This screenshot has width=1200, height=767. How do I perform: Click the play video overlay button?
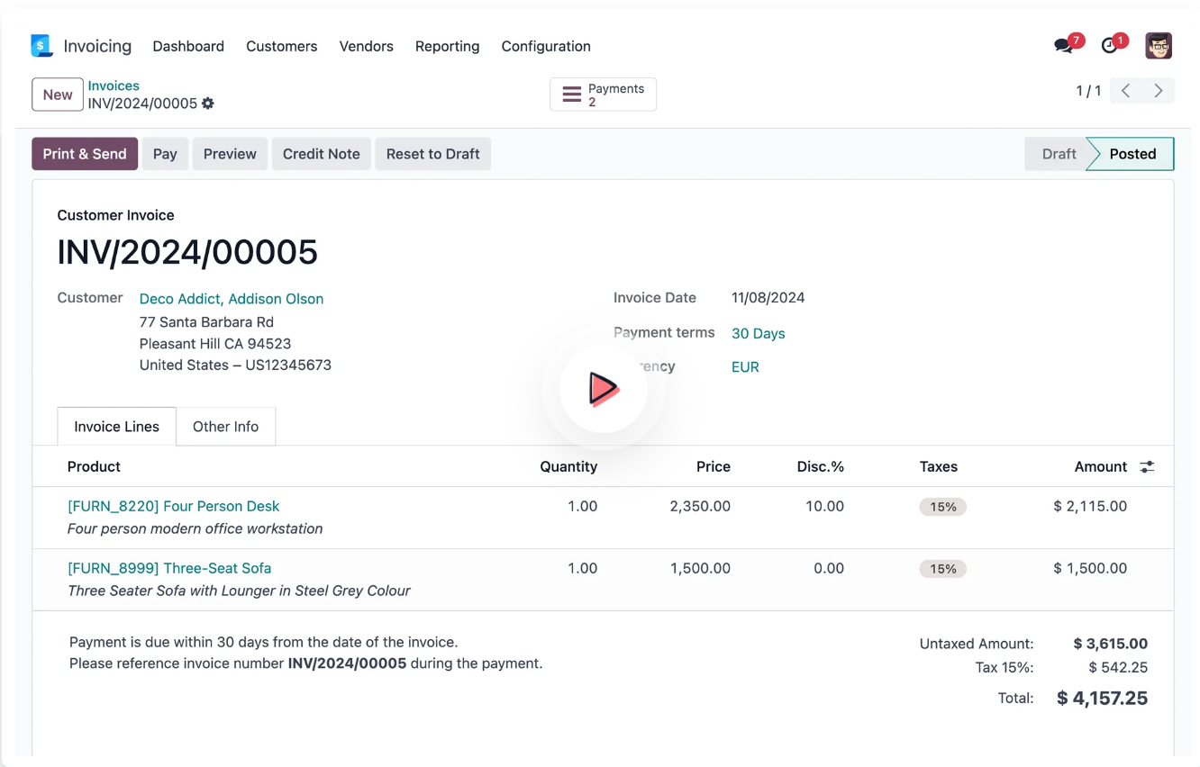(x=604, y=389)
